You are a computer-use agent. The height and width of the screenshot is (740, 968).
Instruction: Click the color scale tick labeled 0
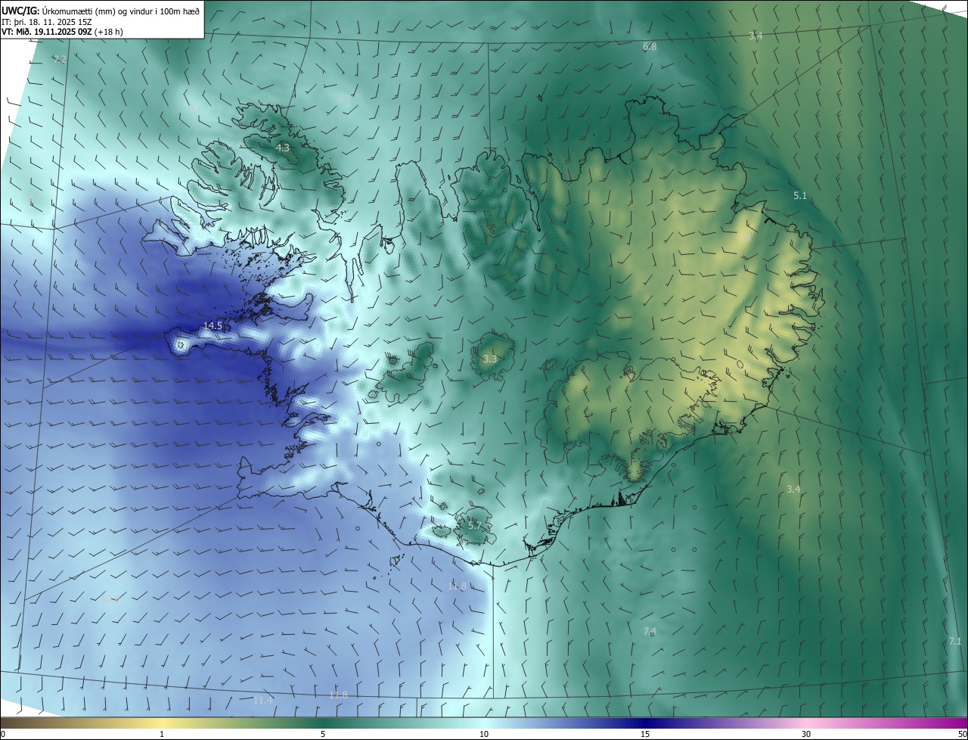point(3,734)
